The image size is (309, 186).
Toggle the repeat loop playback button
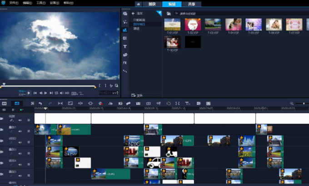(x=56, y=93)
